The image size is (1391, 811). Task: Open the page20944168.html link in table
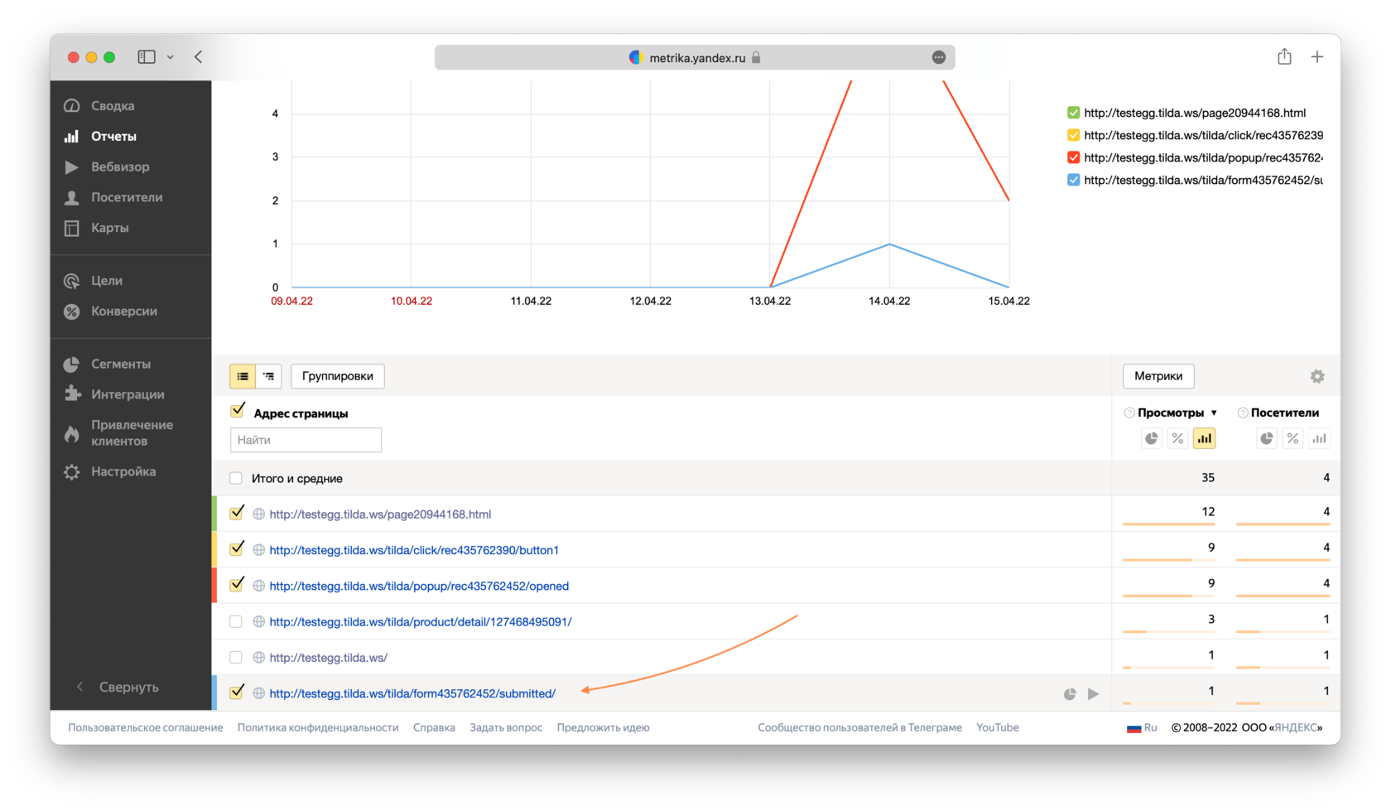point(380,514)
